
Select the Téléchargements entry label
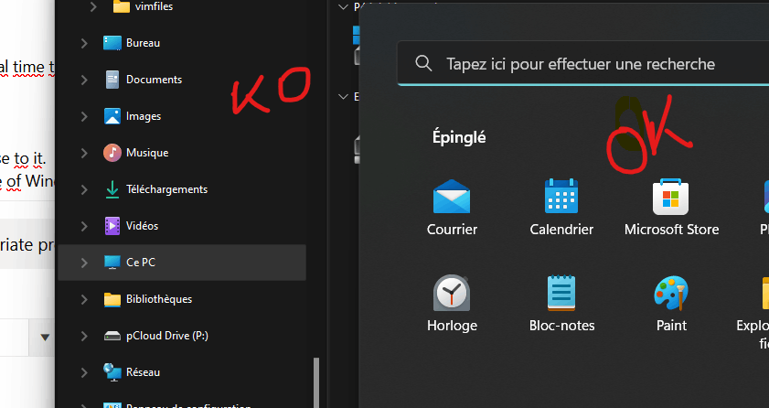tap(166, 189)
